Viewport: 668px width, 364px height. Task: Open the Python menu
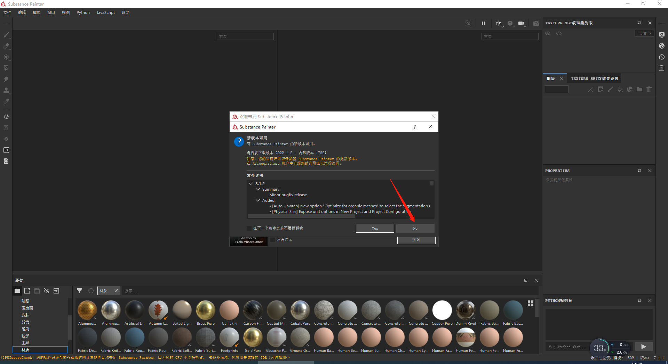pos(83,13)
